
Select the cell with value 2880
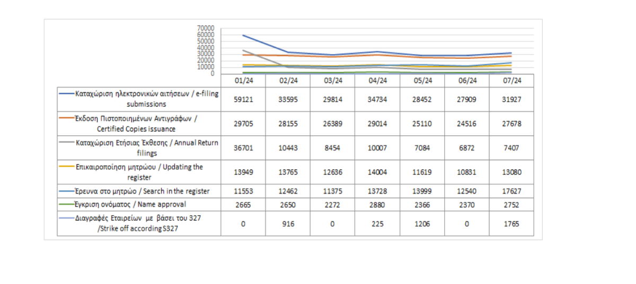click(377, 204)
